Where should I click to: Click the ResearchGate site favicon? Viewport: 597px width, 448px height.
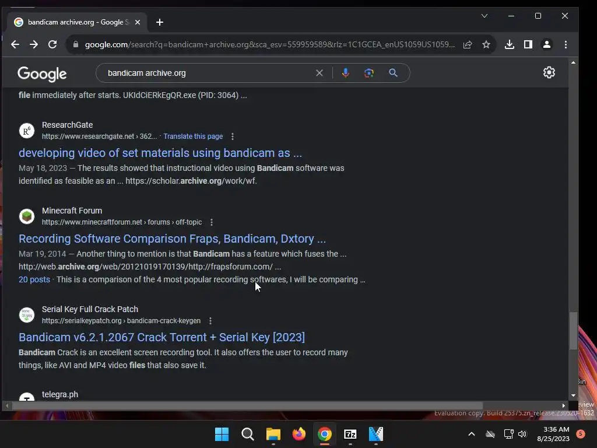click(27, 131)
